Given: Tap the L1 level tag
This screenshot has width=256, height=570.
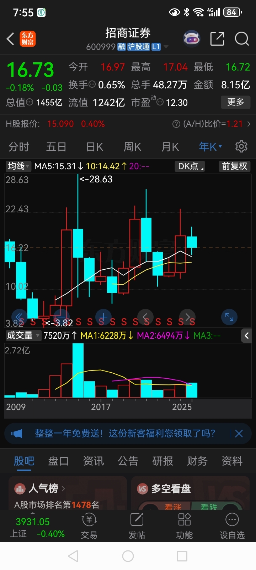Looking at the screenshot, I should click(x=156, y=47).
